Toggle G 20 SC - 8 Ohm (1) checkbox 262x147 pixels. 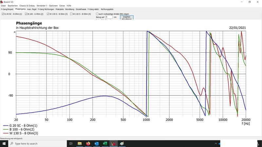(x=3, y=14)
